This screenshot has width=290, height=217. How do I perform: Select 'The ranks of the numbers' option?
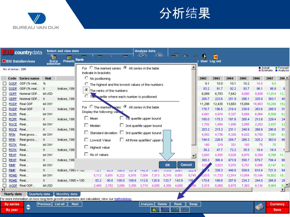[86, 90]
